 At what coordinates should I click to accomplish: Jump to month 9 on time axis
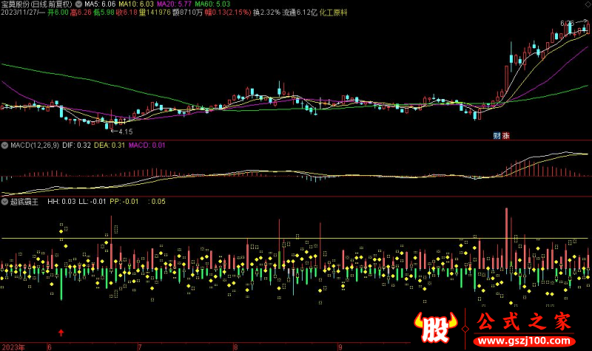[340, 347]
